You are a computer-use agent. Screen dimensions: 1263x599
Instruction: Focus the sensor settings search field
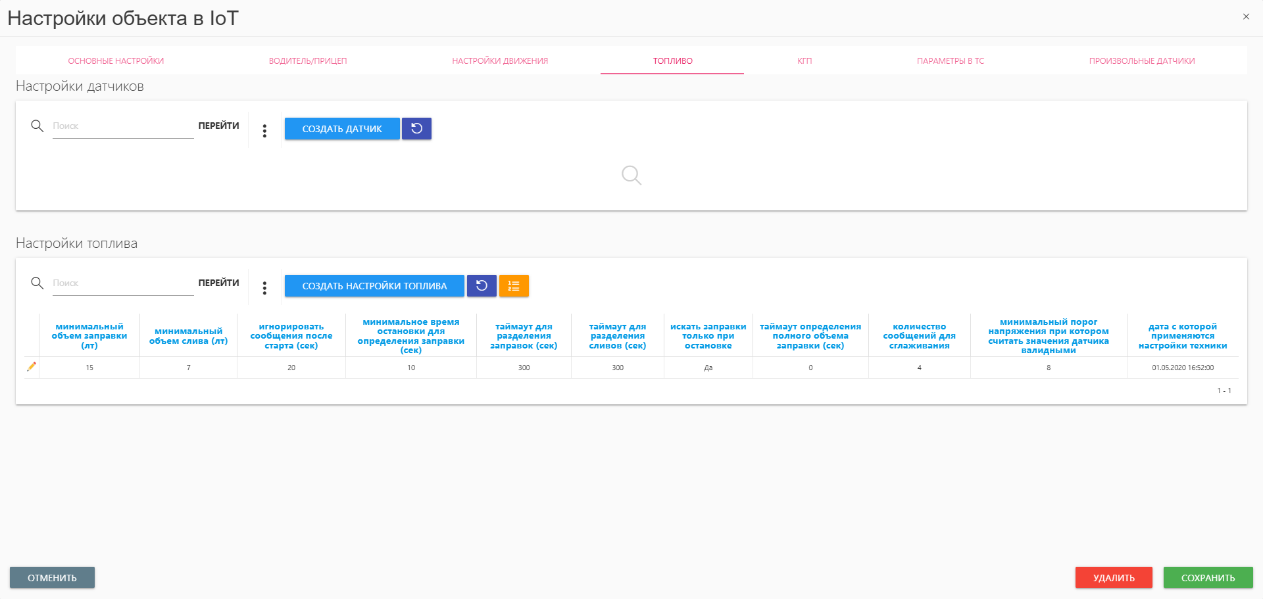coord(122,126)
